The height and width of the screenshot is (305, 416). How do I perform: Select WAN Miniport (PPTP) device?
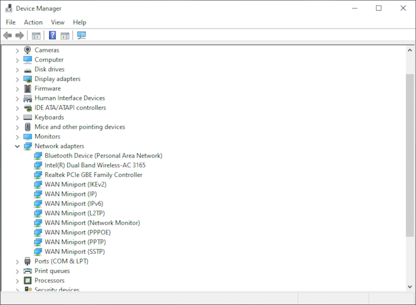75,242
